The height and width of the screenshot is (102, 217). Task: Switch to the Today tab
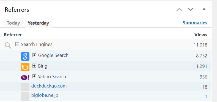[13, 22]
